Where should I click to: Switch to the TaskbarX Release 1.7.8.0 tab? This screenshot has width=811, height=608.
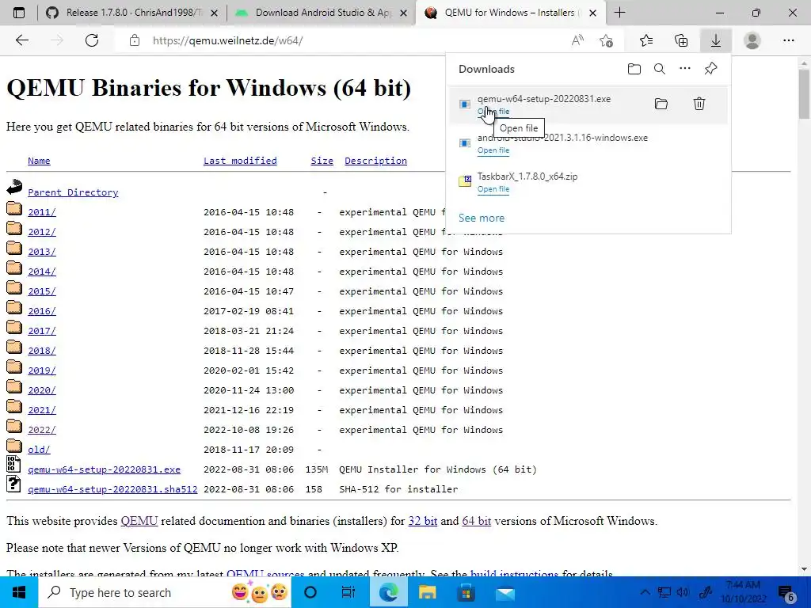132,13
